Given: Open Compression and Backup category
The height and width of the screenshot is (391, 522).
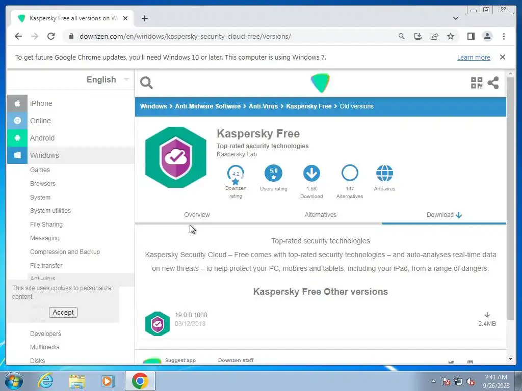Looking at the screenshot, I should pos(65,252).
